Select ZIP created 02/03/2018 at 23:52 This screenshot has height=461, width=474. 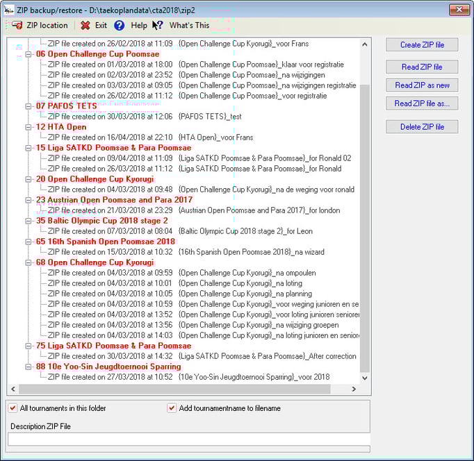click(x=186, y=75)
